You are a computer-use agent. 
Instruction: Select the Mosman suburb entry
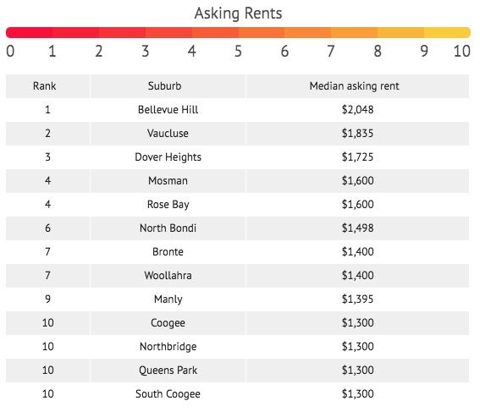point(168,181)
